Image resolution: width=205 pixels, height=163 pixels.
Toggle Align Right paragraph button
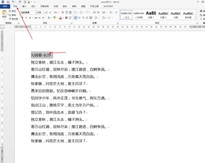[83, 18]
